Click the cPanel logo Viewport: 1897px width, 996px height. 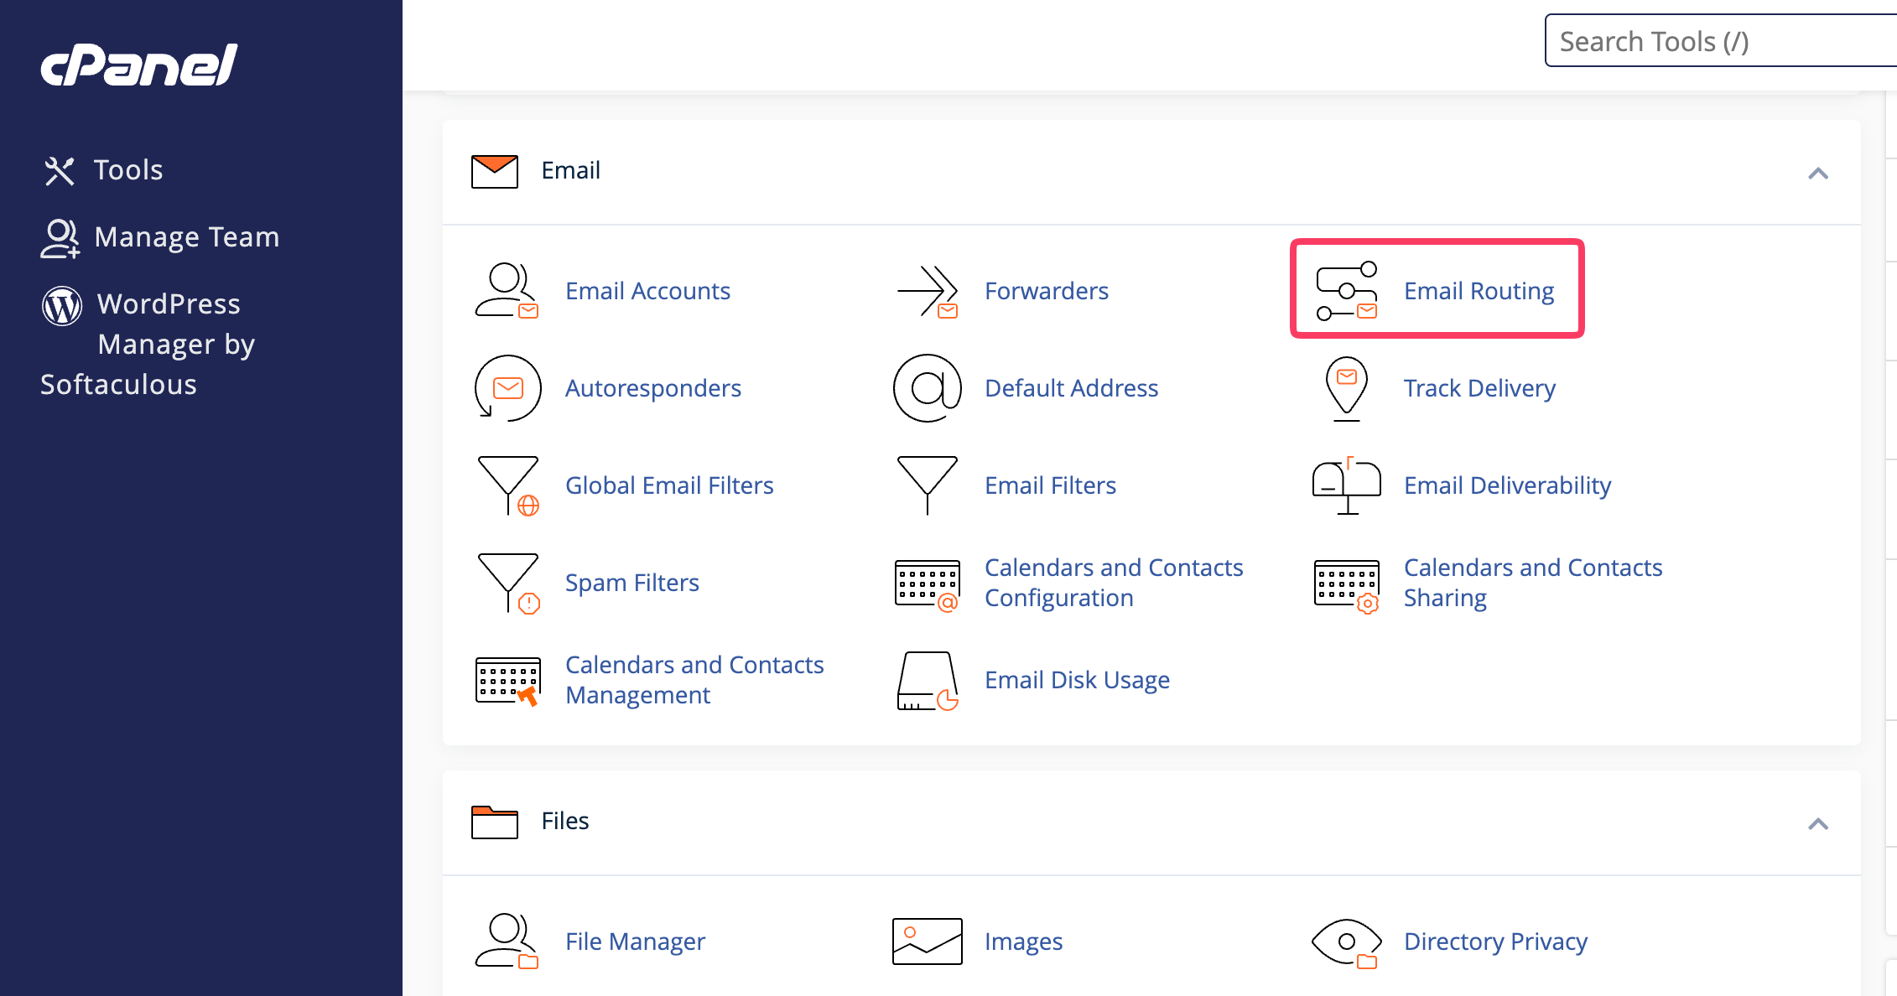(x=139, y=65)
